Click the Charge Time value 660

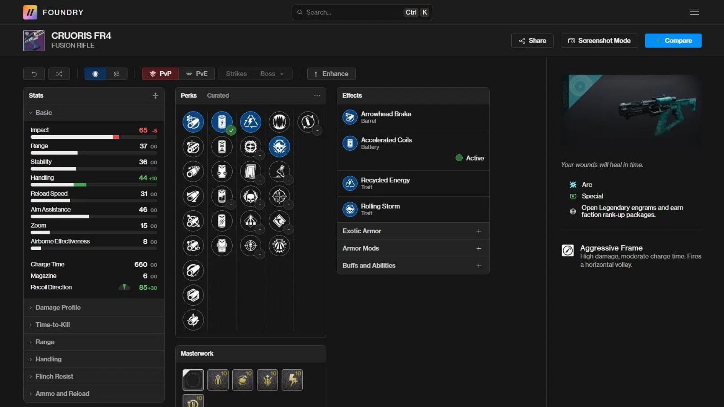[x=141, y=265]
